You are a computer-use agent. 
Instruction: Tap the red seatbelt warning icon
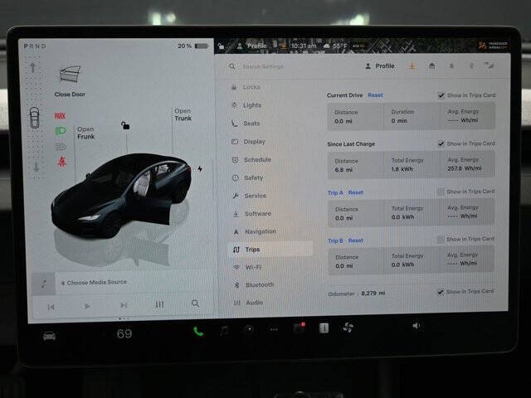click(61, 162)
